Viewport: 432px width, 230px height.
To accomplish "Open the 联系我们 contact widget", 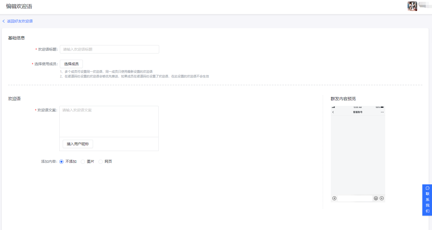I will tap(427, 200).
